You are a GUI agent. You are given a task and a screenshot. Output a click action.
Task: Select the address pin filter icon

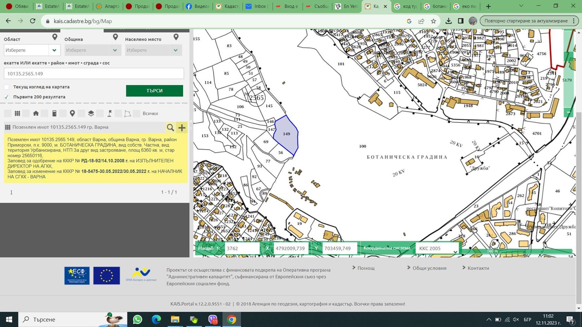pyautogui.click(x=72, y=113)
